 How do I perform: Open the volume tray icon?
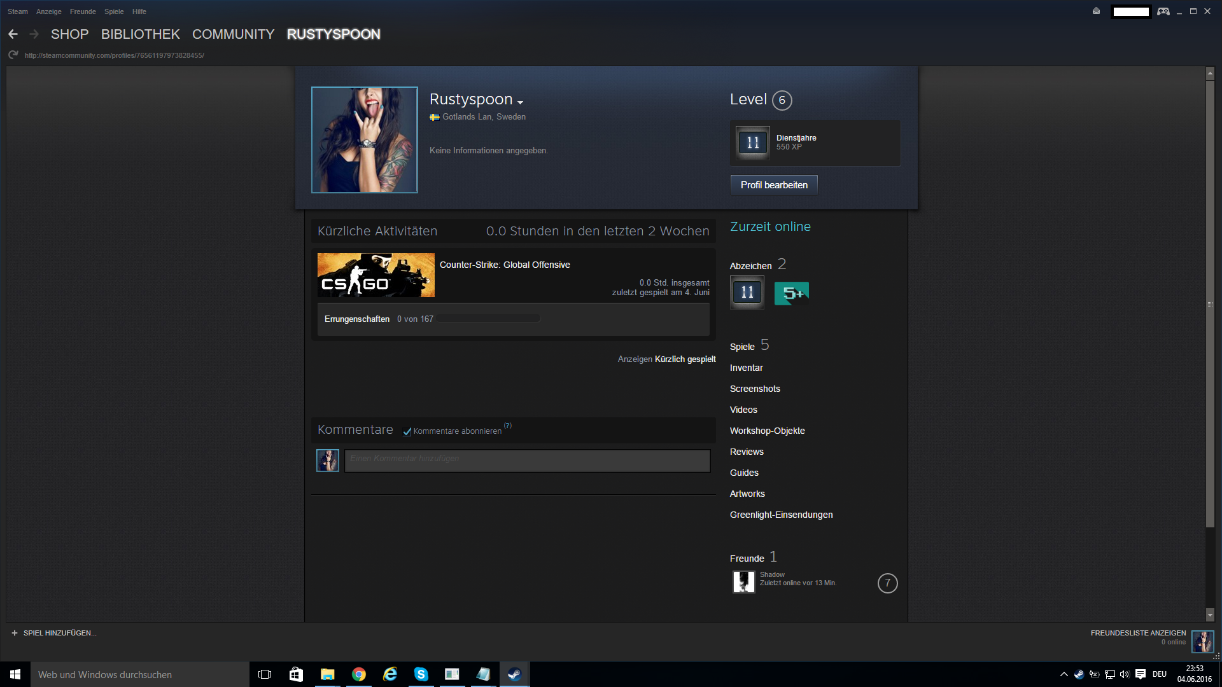(1125, 674)
